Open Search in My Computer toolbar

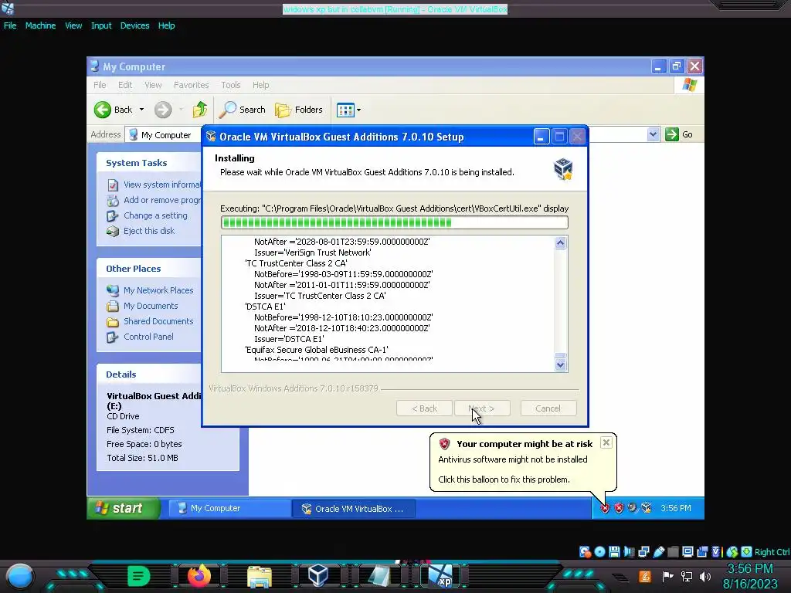242,110
